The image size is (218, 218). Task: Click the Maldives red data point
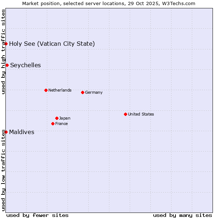6,132
